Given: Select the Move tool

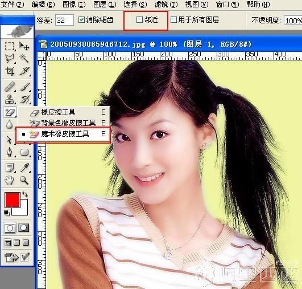Looking at the screenshot, I should pyautogui.click(x=24, y=46).
